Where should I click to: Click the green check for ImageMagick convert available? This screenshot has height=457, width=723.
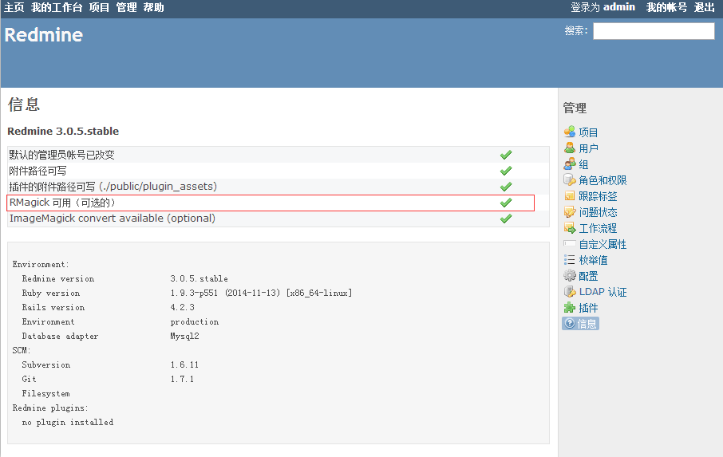click(506, 219)
